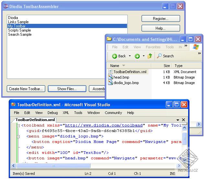The image size is (204, 179).
Task: Click the Register... button
Action: pyautogui.click(x=161, y=19)
